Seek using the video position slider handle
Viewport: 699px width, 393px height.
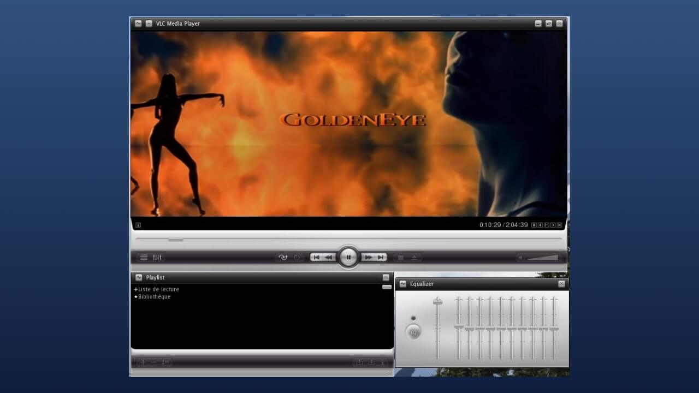point(176,239)
